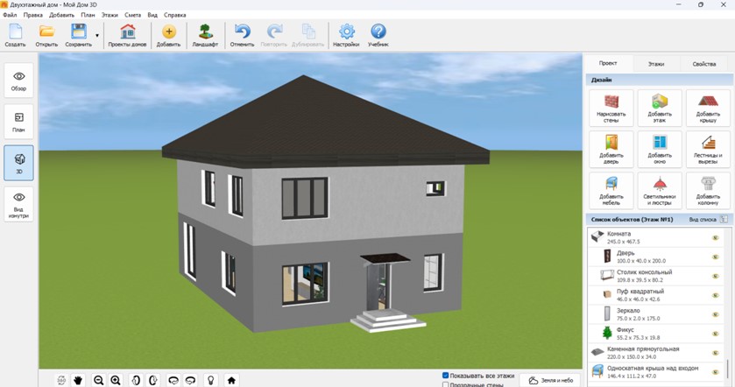Open Настройки settings gear
Viewport: 735px width, 387px height.
(x=346, y=35)
